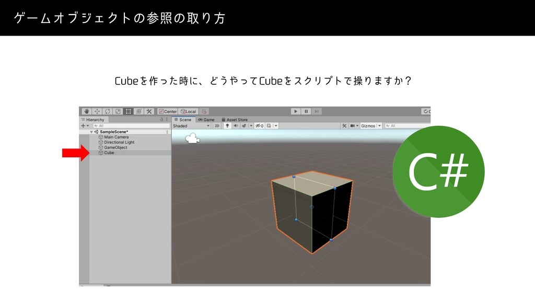Select the Hand tool in Unity toolbar

coord(86,111)
